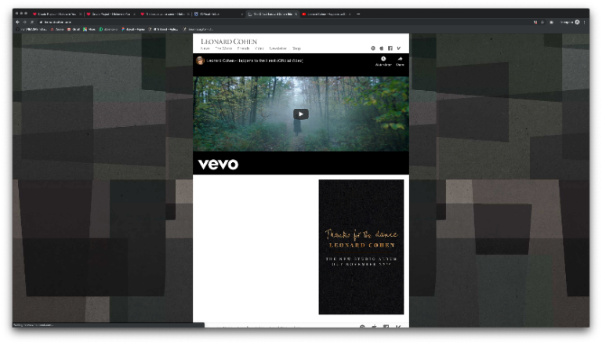Click the Incognito profile icon
Screen dimensions: 602x344
(x=577, y=22)
